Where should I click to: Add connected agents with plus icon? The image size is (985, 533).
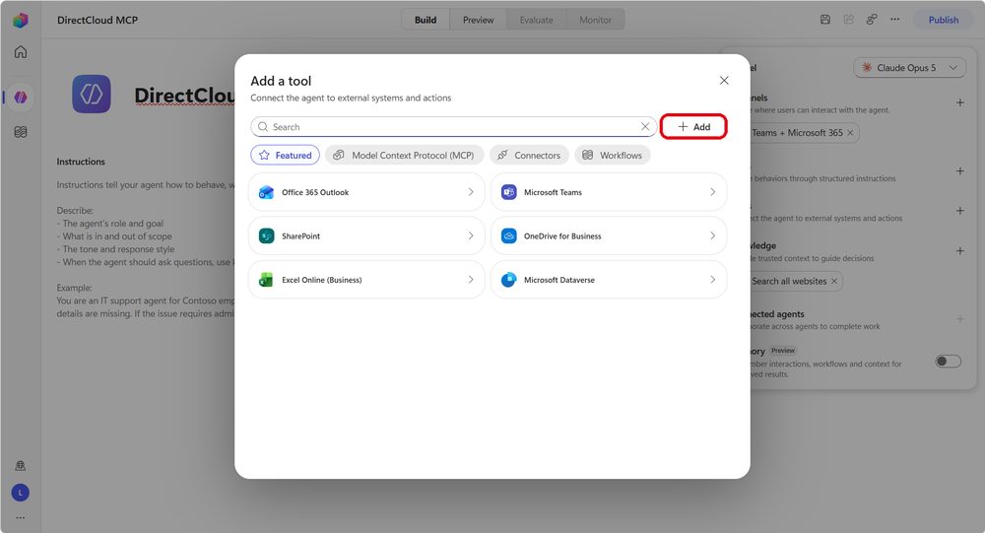coord(959,318)
